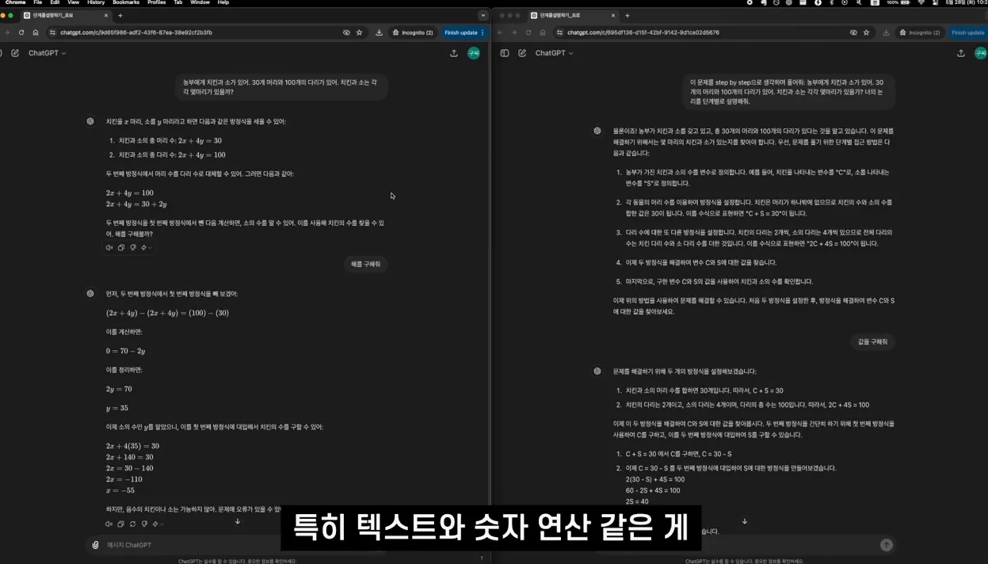The height and width of the screenshot is (564, 988).
Task: Click the home icon in left Chrome toolbar
Action: coord(36,32)
